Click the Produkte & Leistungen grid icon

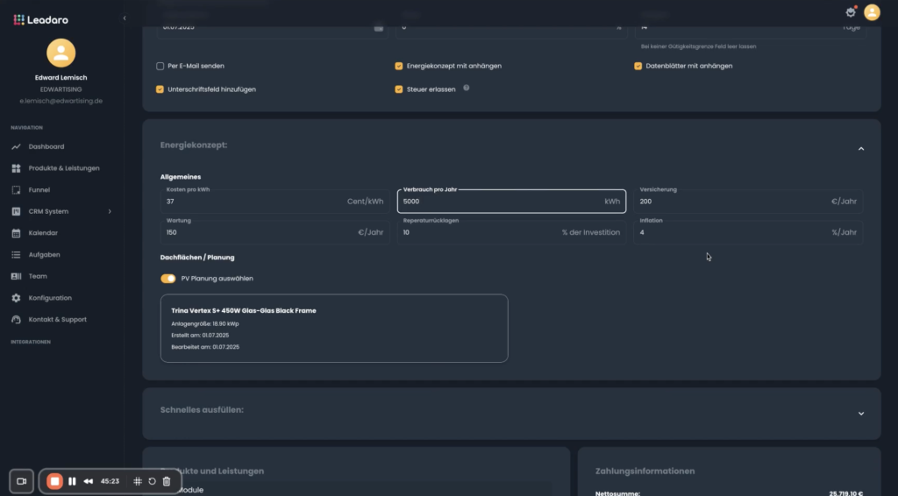tap(16, 168)
